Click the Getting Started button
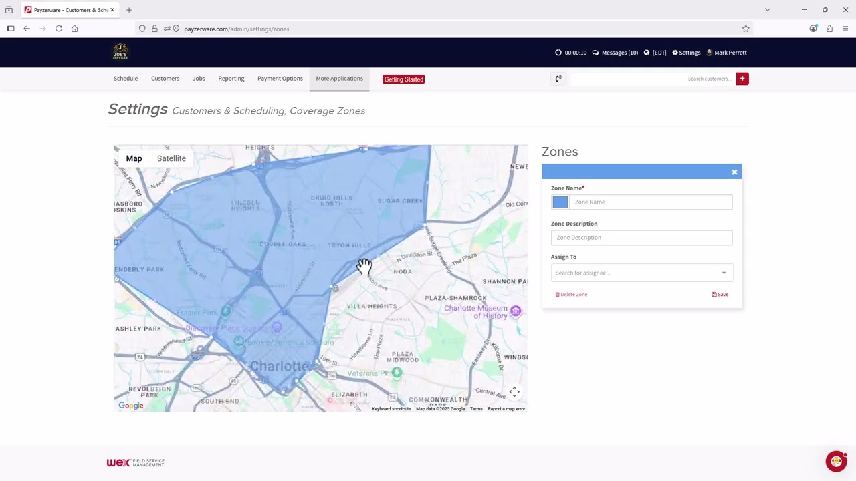This screenshot has width=856, height=481. pos(403,79)
